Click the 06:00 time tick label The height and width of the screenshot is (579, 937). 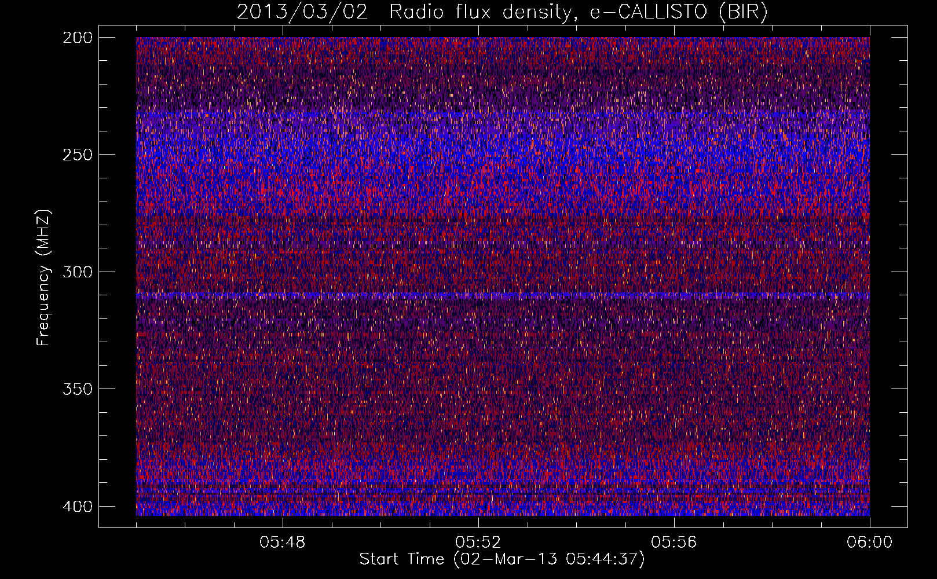point(870,543)
